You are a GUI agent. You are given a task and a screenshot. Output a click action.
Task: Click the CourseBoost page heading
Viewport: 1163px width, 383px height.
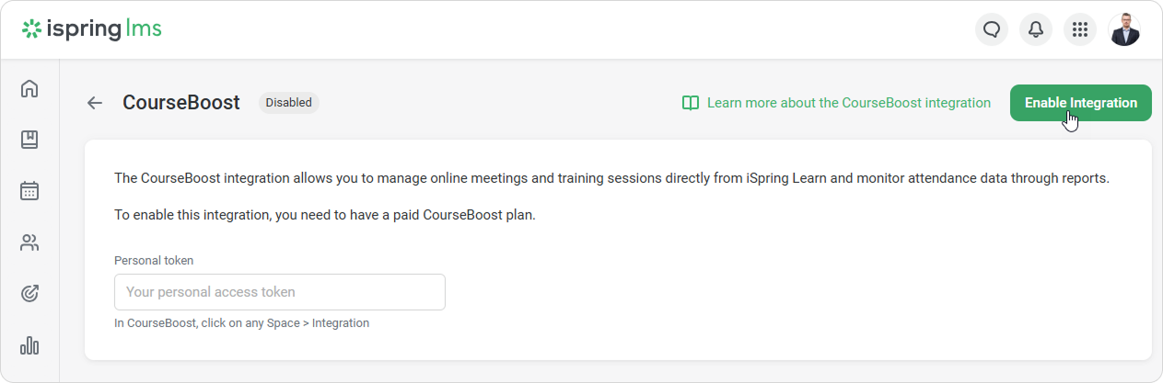pos(180,103)
